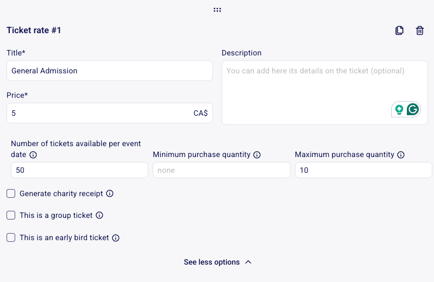Click the green lightbulb suggestion icon
Viewport: 434px width, 282px height.
pyautogui.click(x=399, y=110)
